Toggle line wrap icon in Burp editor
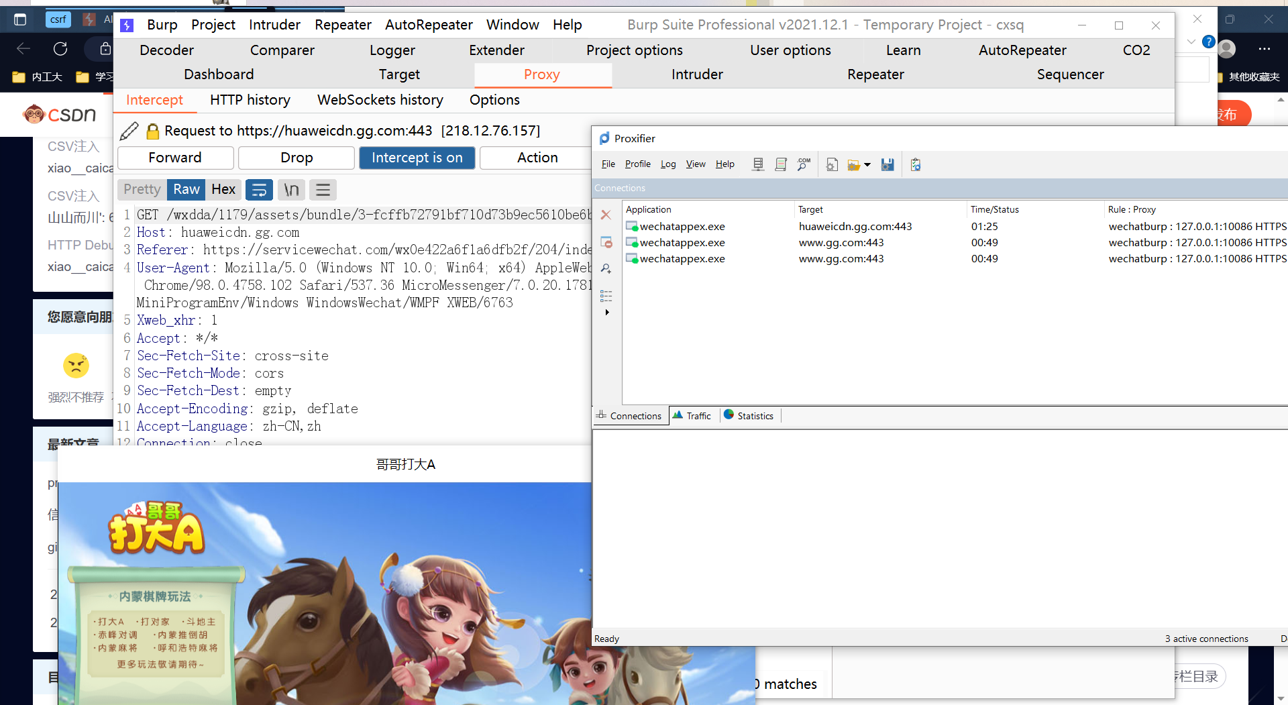 (x=259, y=190)
